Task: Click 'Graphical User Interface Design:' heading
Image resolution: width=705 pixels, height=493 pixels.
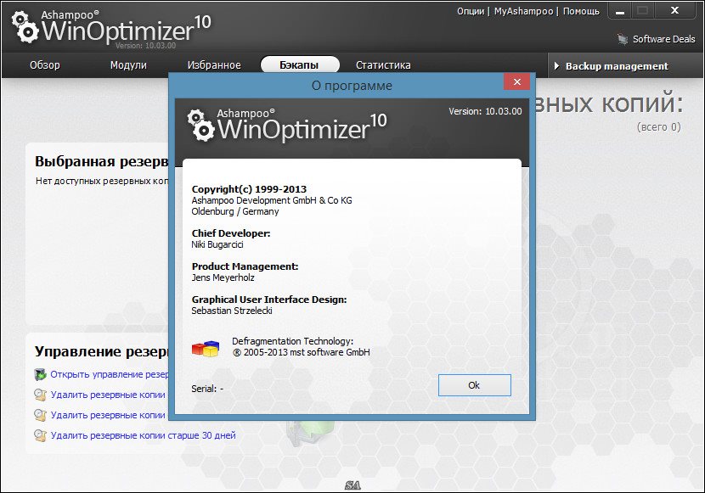Action: click(269, 300)
